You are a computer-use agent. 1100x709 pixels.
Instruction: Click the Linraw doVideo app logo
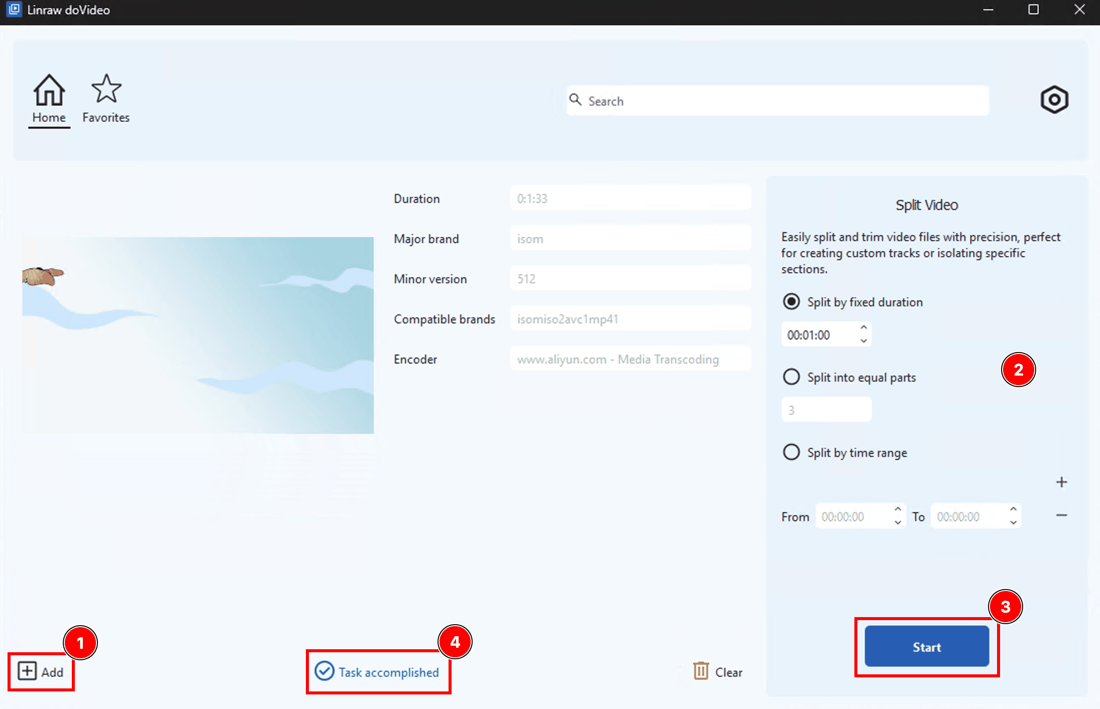[x=14, y=10]
